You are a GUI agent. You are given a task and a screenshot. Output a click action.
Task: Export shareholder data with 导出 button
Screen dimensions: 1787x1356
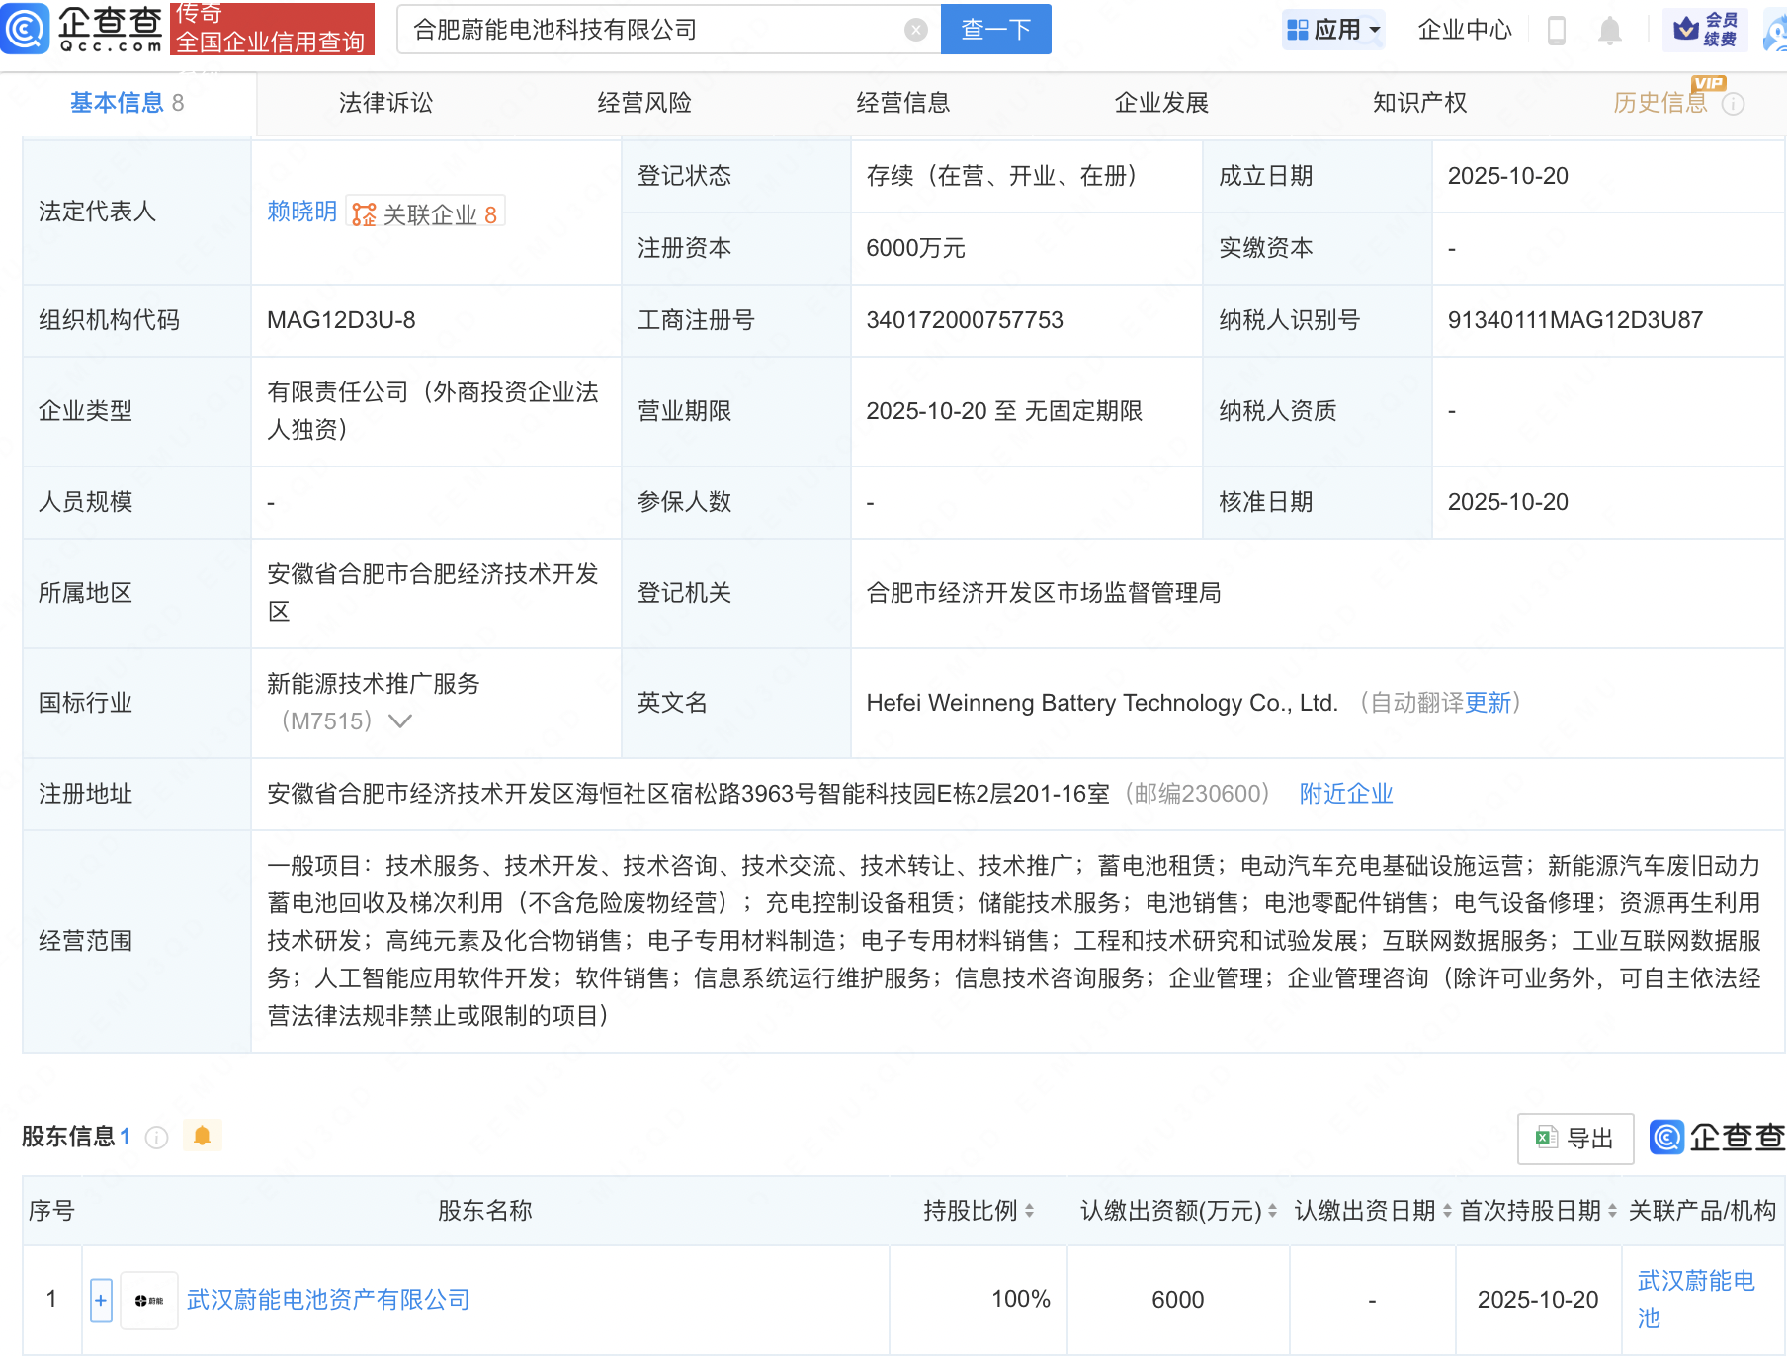1574,1139
